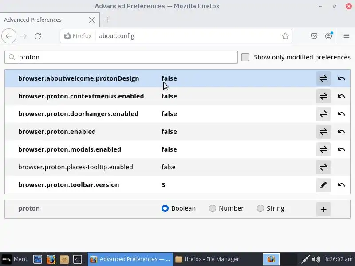Reset browser.proton.toolbar.version to default

[x=341, y=185]
